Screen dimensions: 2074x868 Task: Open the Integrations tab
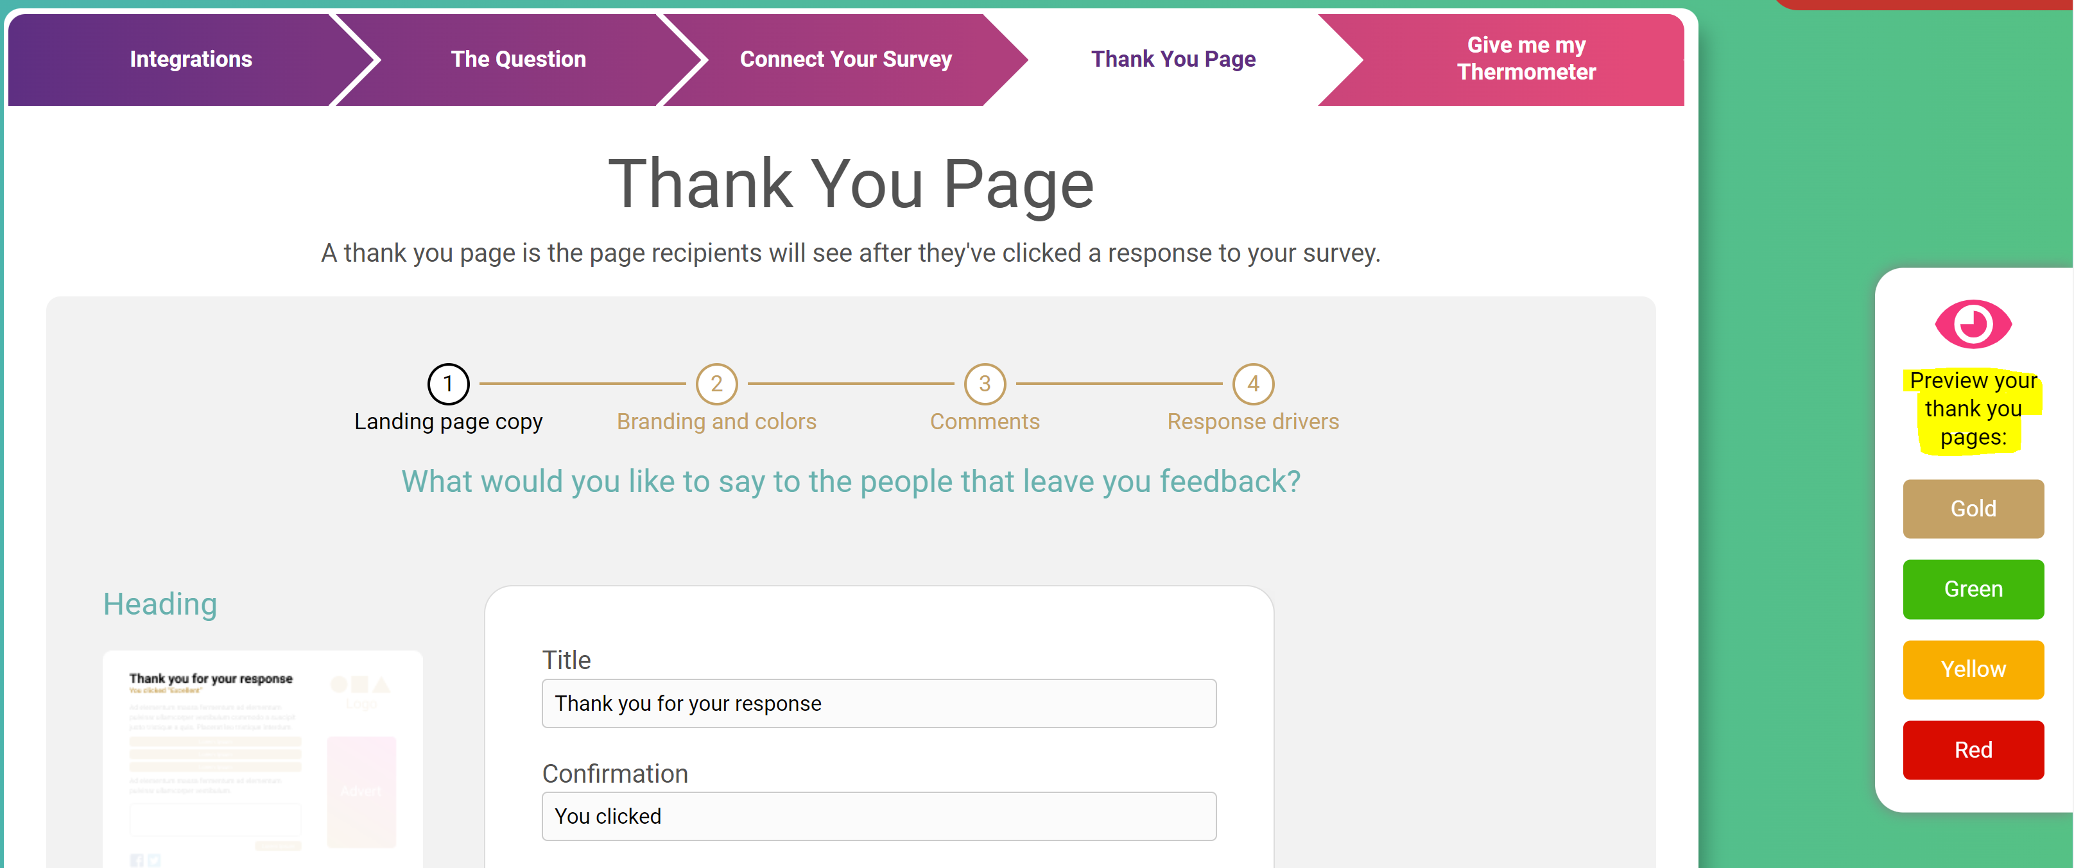point(191,60)
